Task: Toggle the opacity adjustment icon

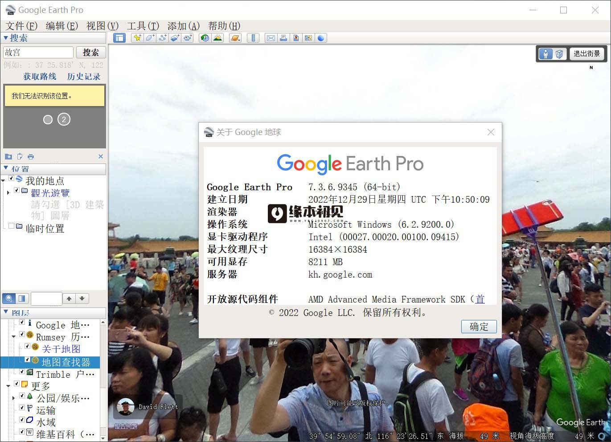Action: click(x=22, y=298)
